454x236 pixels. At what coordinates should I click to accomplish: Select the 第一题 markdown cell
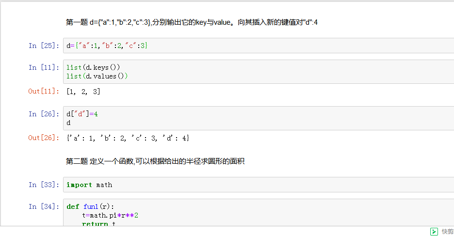click(192, 22)
